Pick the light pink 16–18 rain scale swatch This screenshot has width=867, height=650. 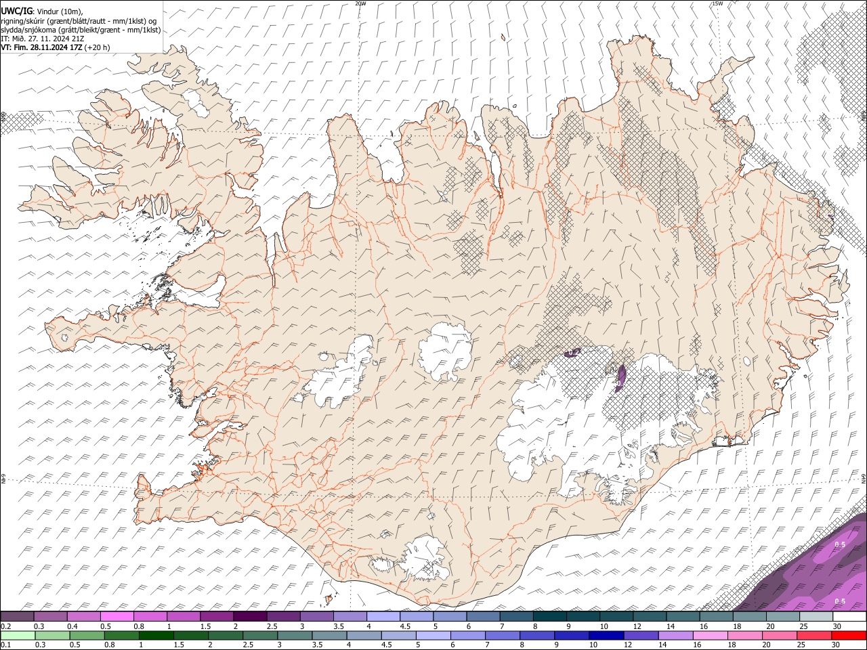710,635
